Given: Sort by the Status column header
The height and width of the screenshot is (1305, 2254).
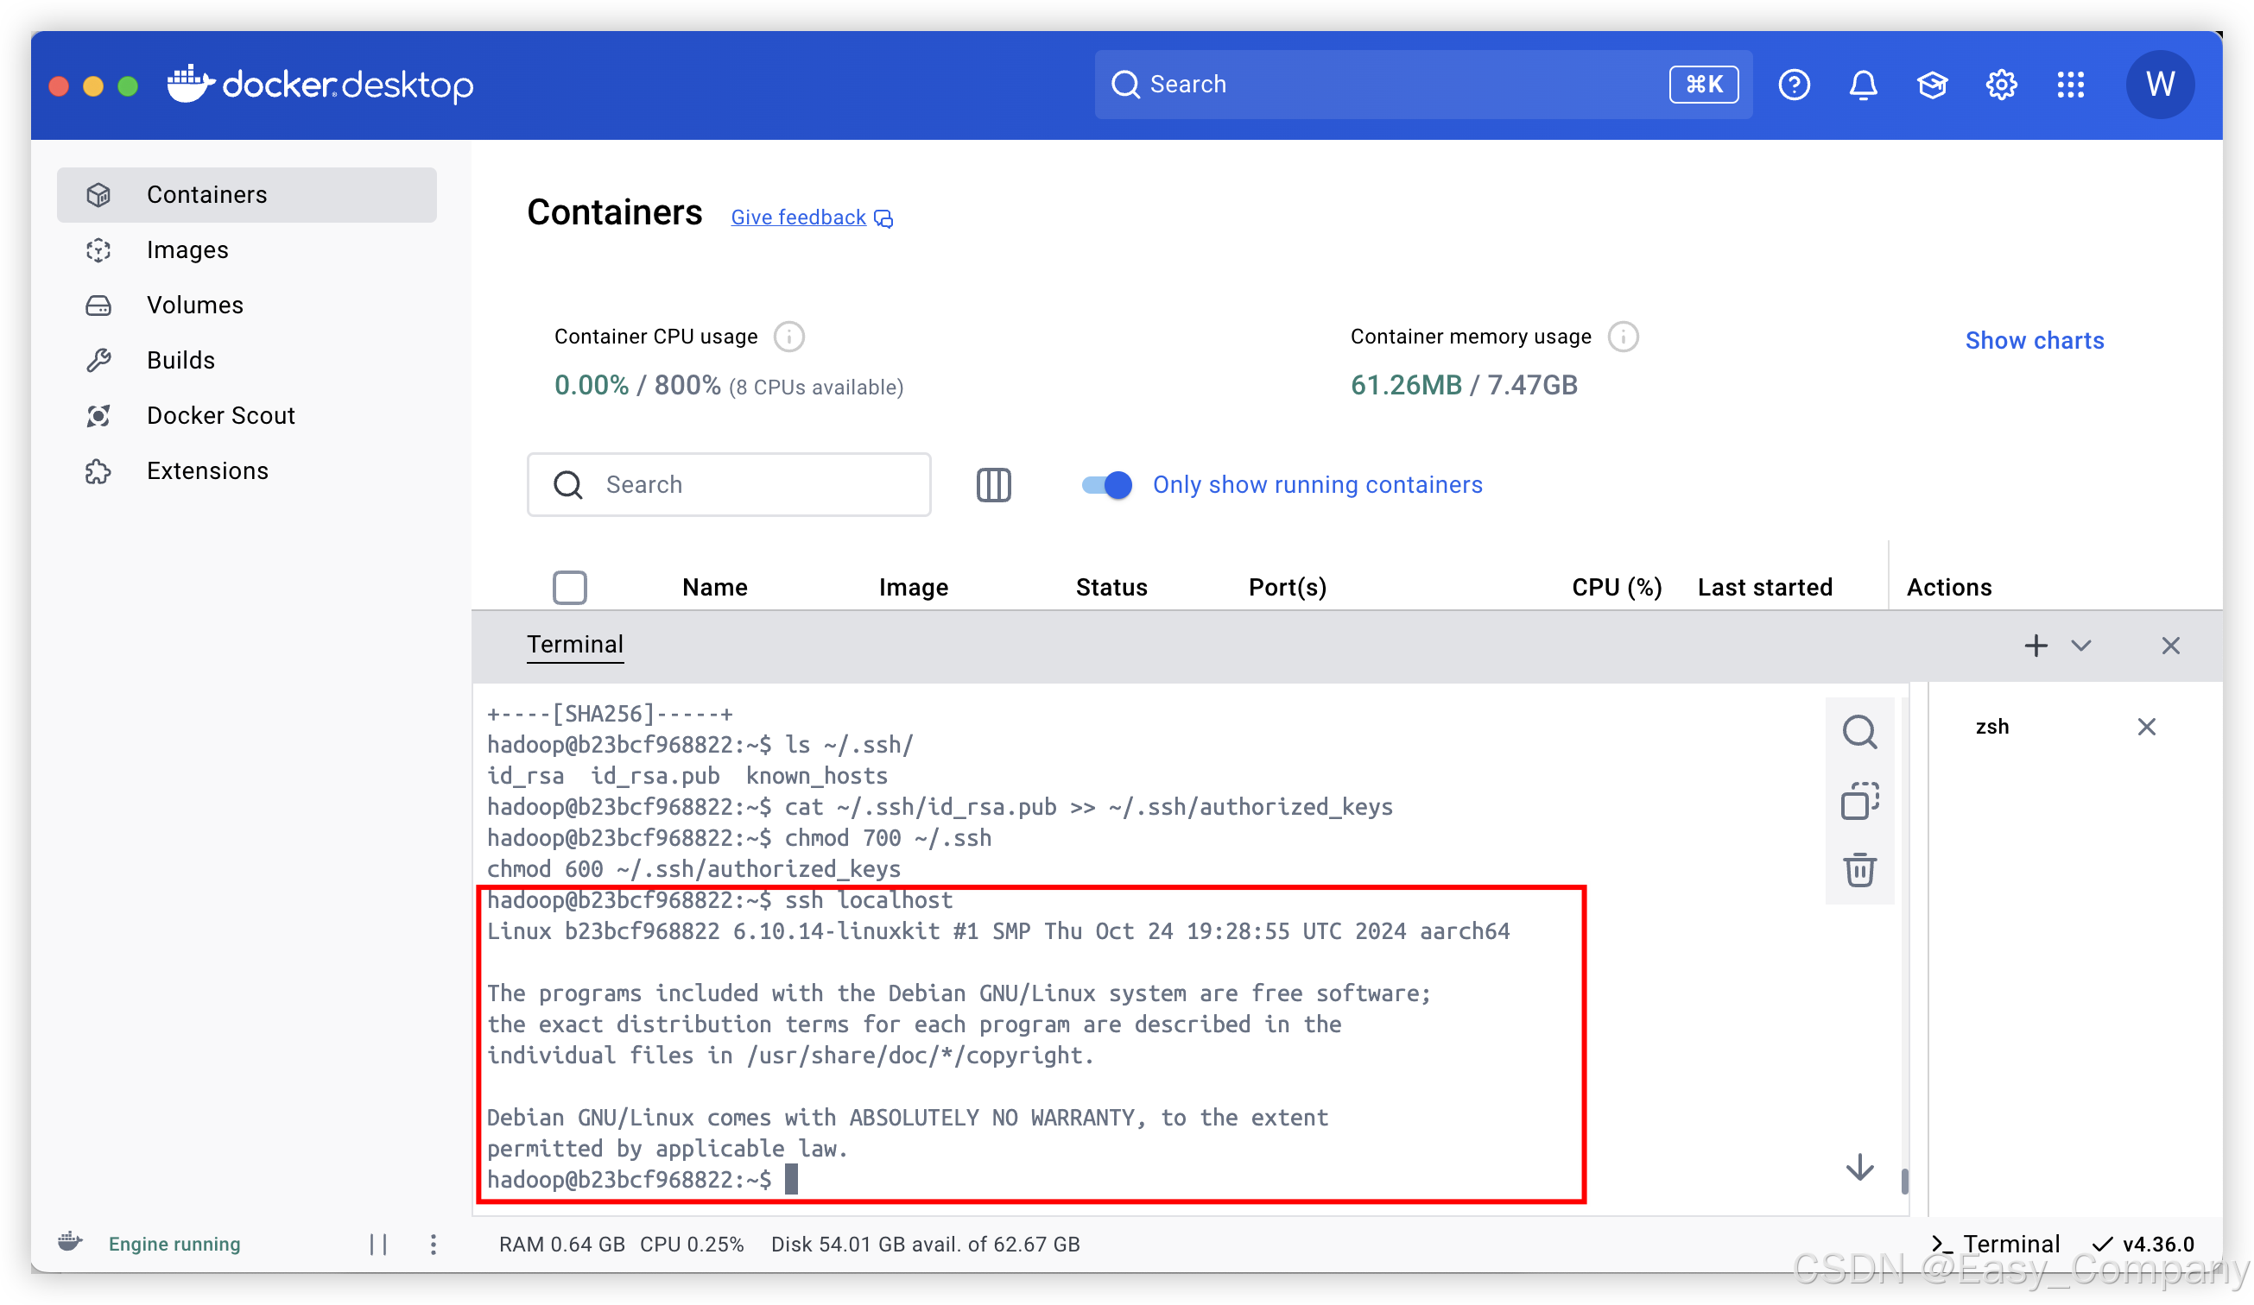Looking at the screenshot, I should (x=1111, y=587).
